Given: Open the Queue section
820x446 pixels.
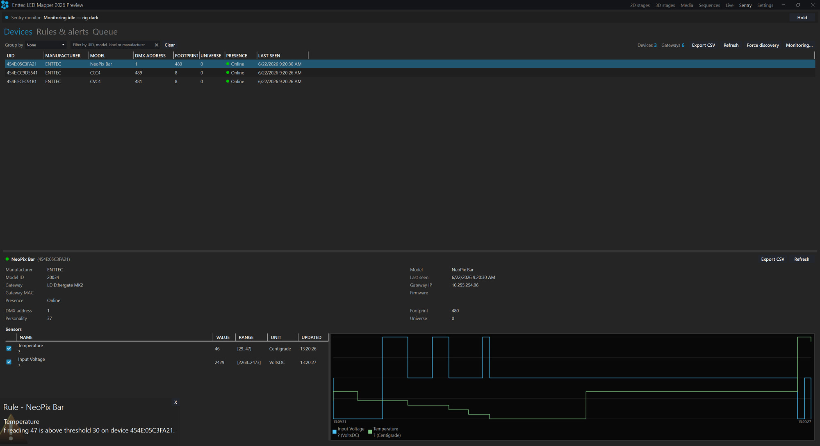Looking at the screenshot, I should [105, 32].
